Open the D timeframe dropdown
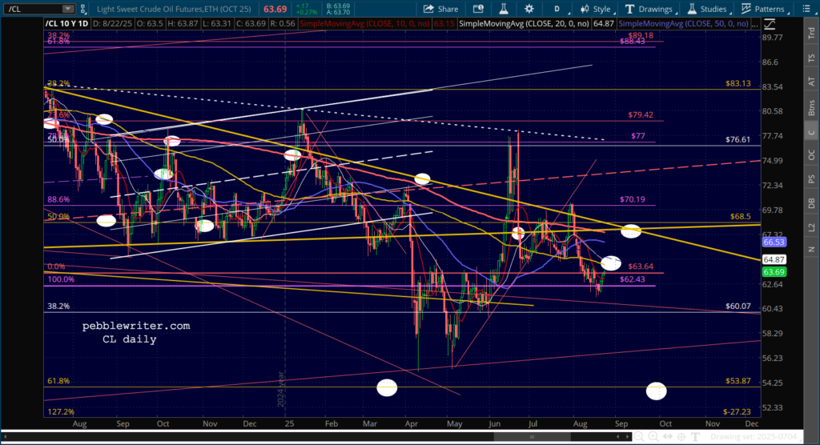The image size is (820, 445). [560, 9]
